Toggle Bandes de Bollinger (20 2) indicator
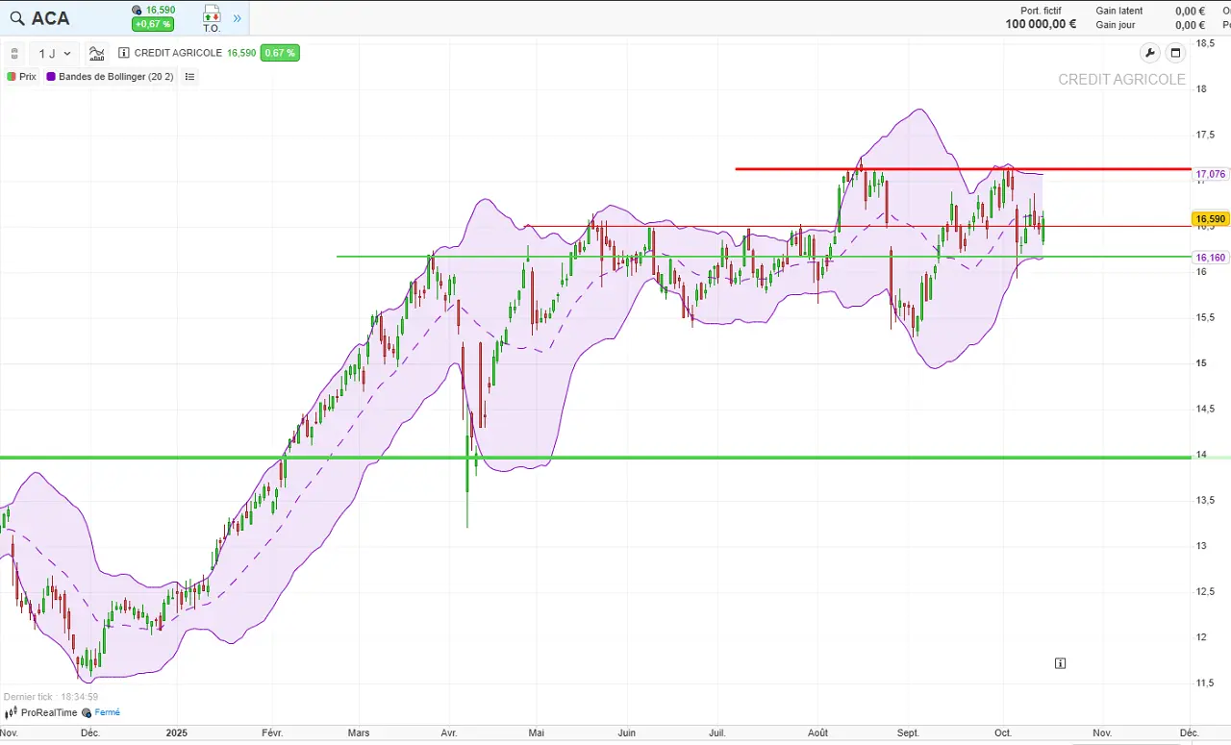 click(x=110, y=77)
